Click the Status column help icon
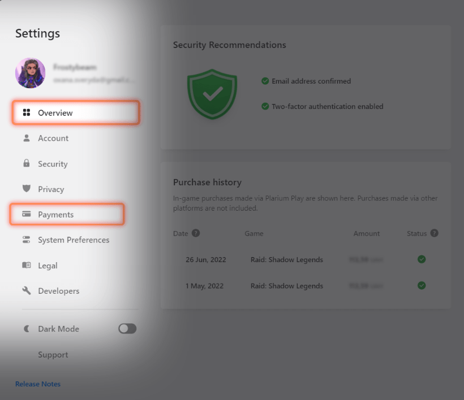This screenshot has width=464, height=400. 435,233
